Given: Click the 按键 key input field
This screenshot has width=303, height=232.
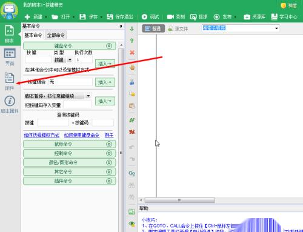Looking at the screenshot, I should click(38, 60).
